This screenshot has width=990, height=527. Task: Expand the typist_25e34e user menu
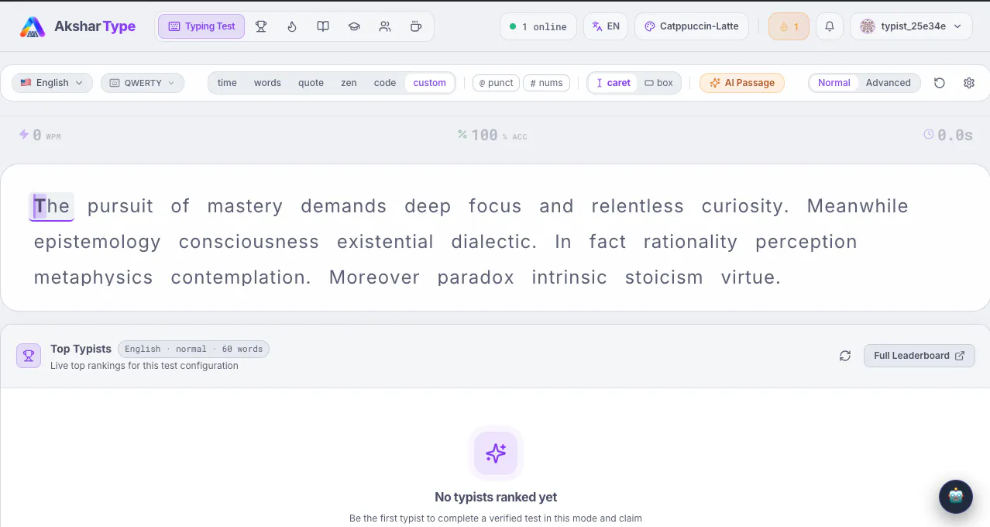pyautogui.click(x=912, y=26)
